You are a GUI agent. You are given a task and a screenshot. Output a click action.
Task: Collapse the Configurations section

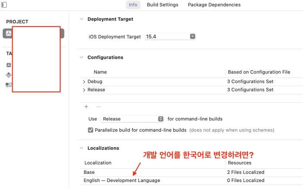click(81, 57)
